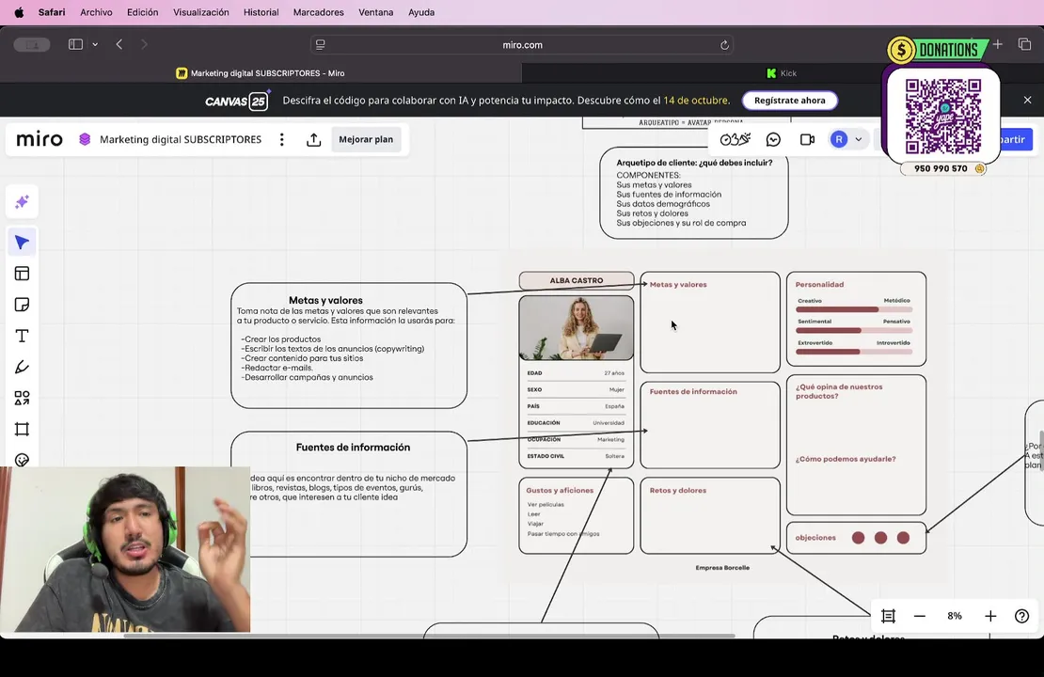Click the user avatar R
Image resolution: width=1044 pixels, height=677 pixels.
(x=839, y=139)
